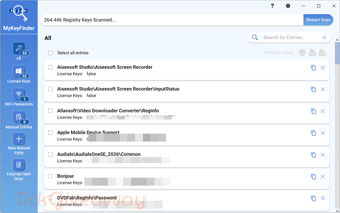Click the scrollbar up arrow
Viewport: 340px width, 213px height.
coord(337,40)
